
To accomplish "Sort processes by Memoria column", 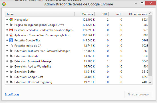I will click(x=85, y=14).
